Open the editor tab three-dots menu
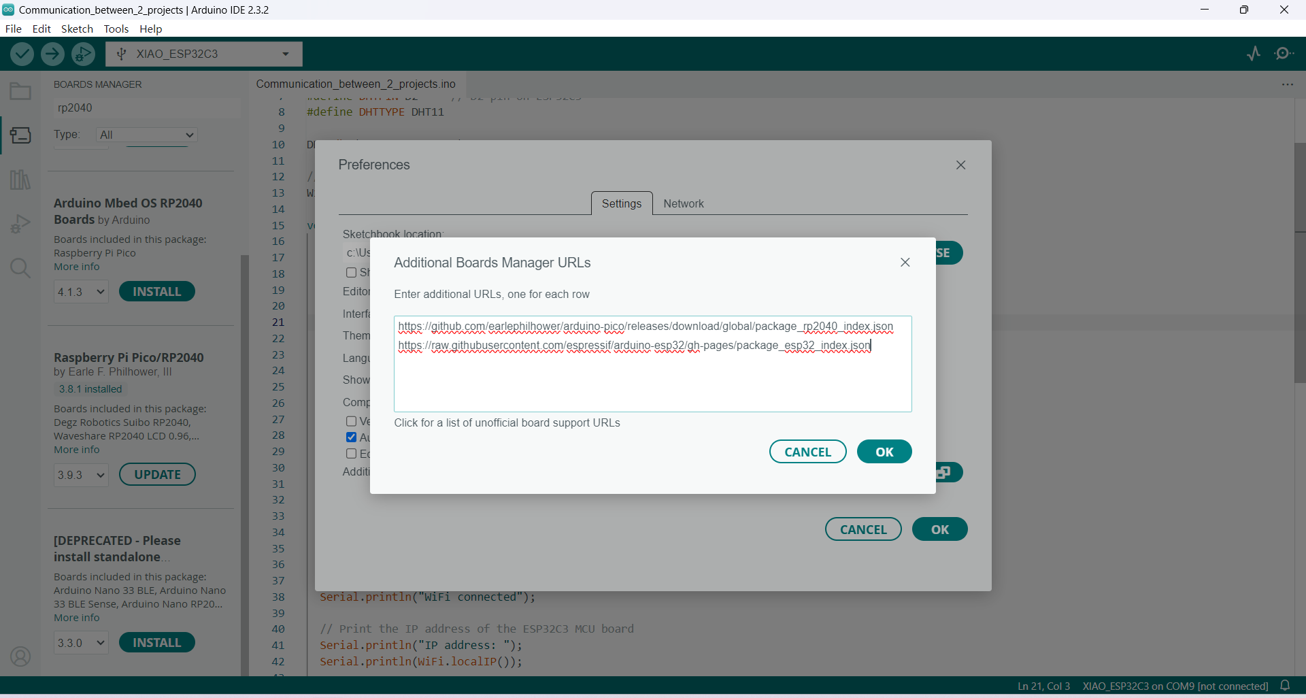The image size is (1306, 698). point(1288,84)
